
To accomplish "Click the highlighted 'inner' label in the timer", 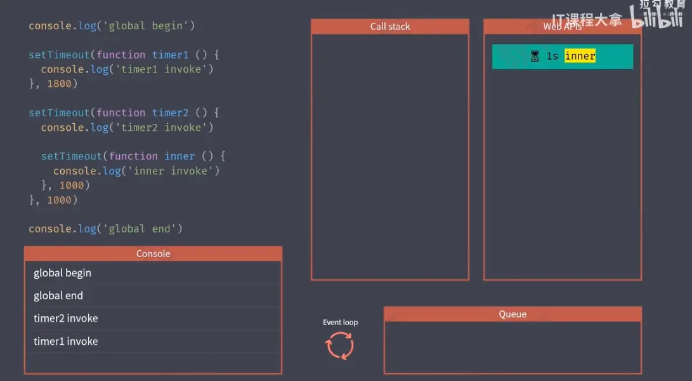I will coord(580,56).
